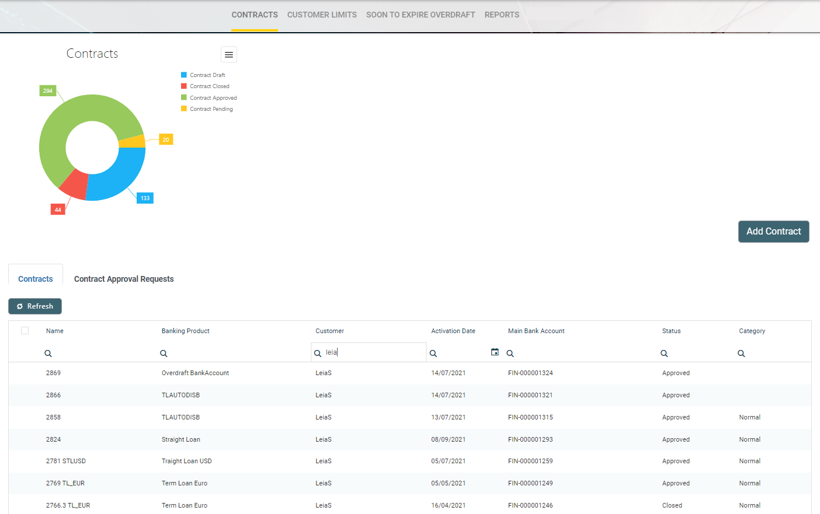This screenshot has width=820, height=514.
Task: Toggle the select-all checkbox in table header
Action: coord(25,331)
